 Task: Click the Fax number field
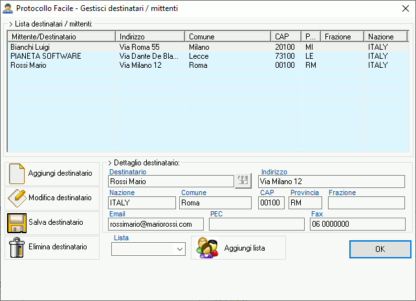(x=357, y=224)
